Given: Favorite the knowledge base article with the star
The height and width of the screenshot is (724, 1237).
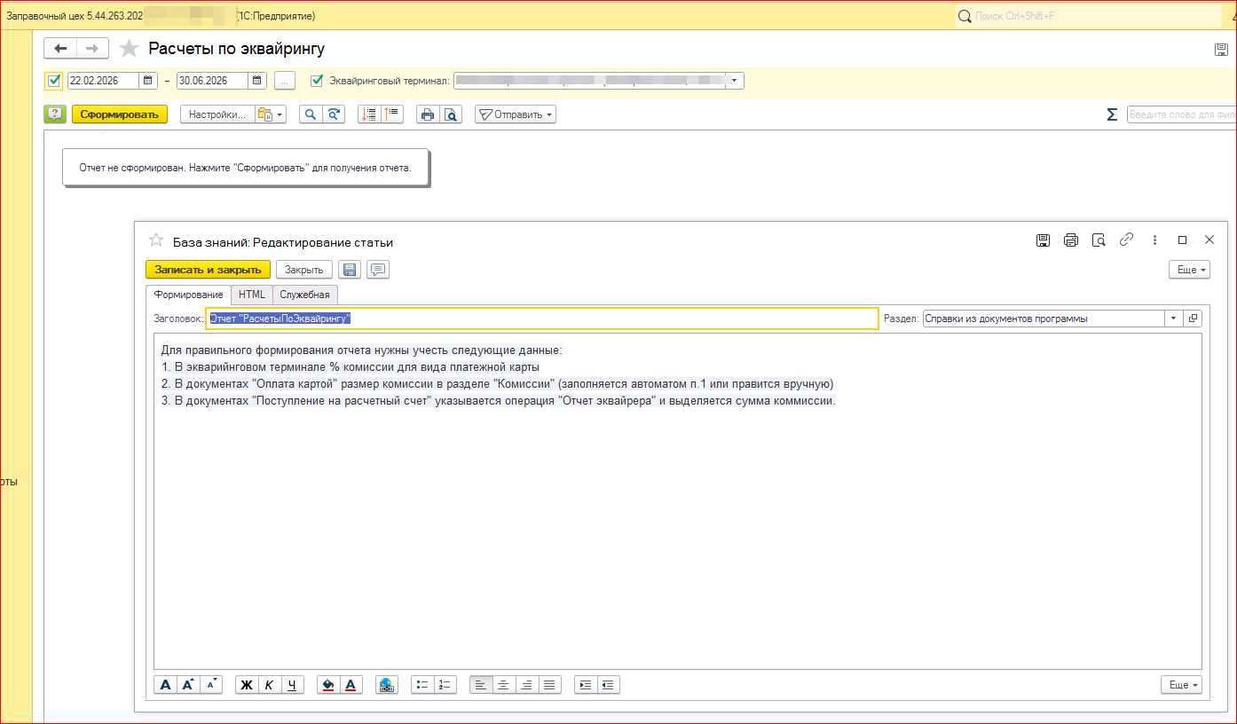Looking at the screenshot, I should coord(156,240).
